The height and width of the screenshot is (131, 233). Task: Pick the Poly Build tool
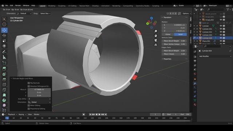point(4,95)
